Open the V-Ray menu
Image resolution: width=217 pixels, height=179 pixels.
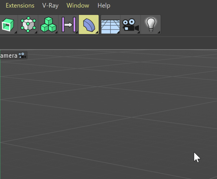(50, 6)
